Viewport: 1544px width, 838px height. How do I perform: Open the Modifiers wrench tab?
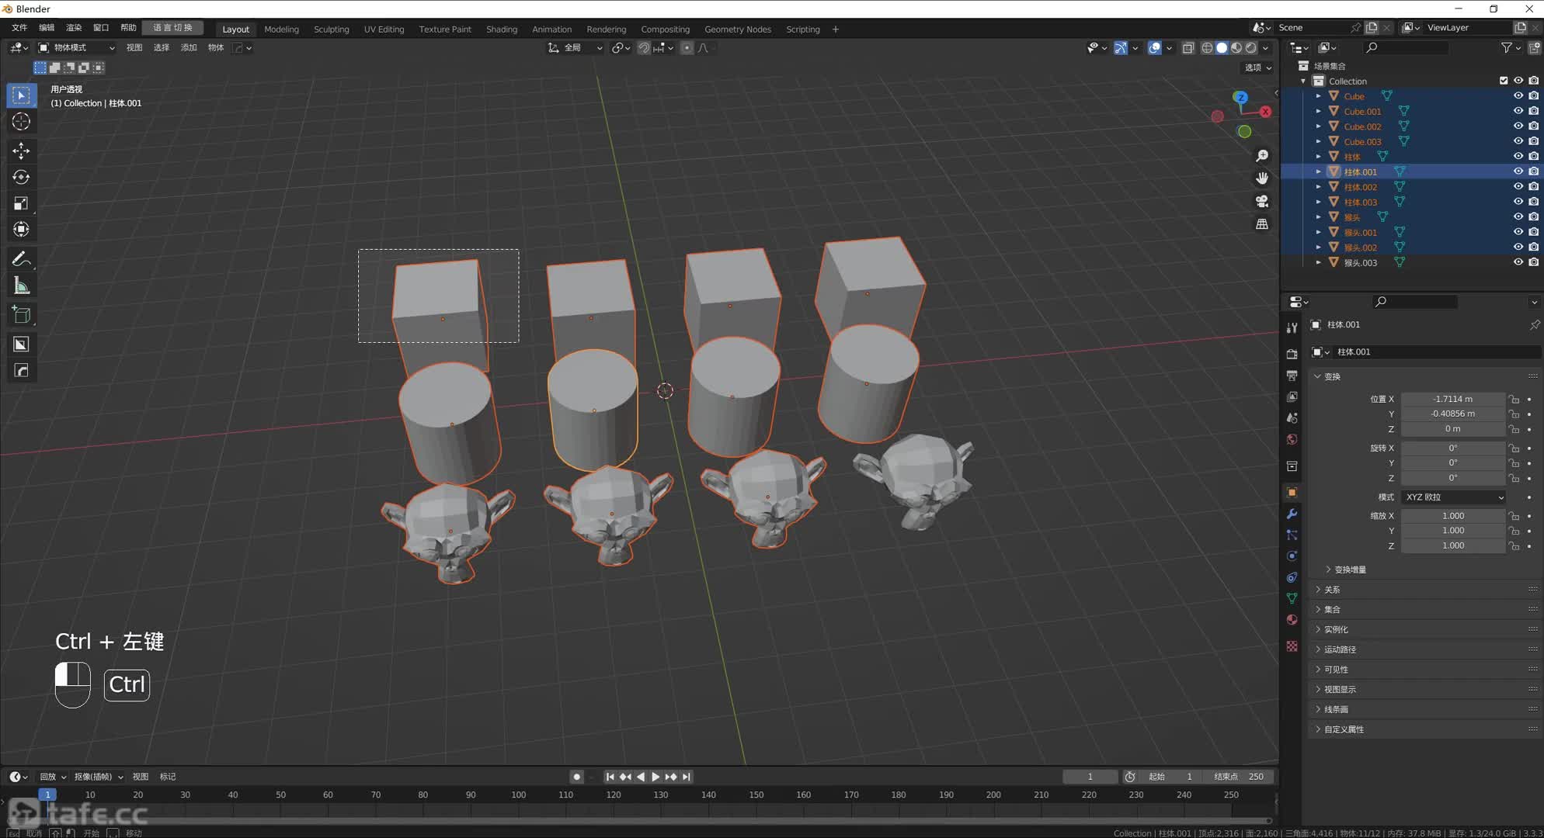(x=1292, y=514)
